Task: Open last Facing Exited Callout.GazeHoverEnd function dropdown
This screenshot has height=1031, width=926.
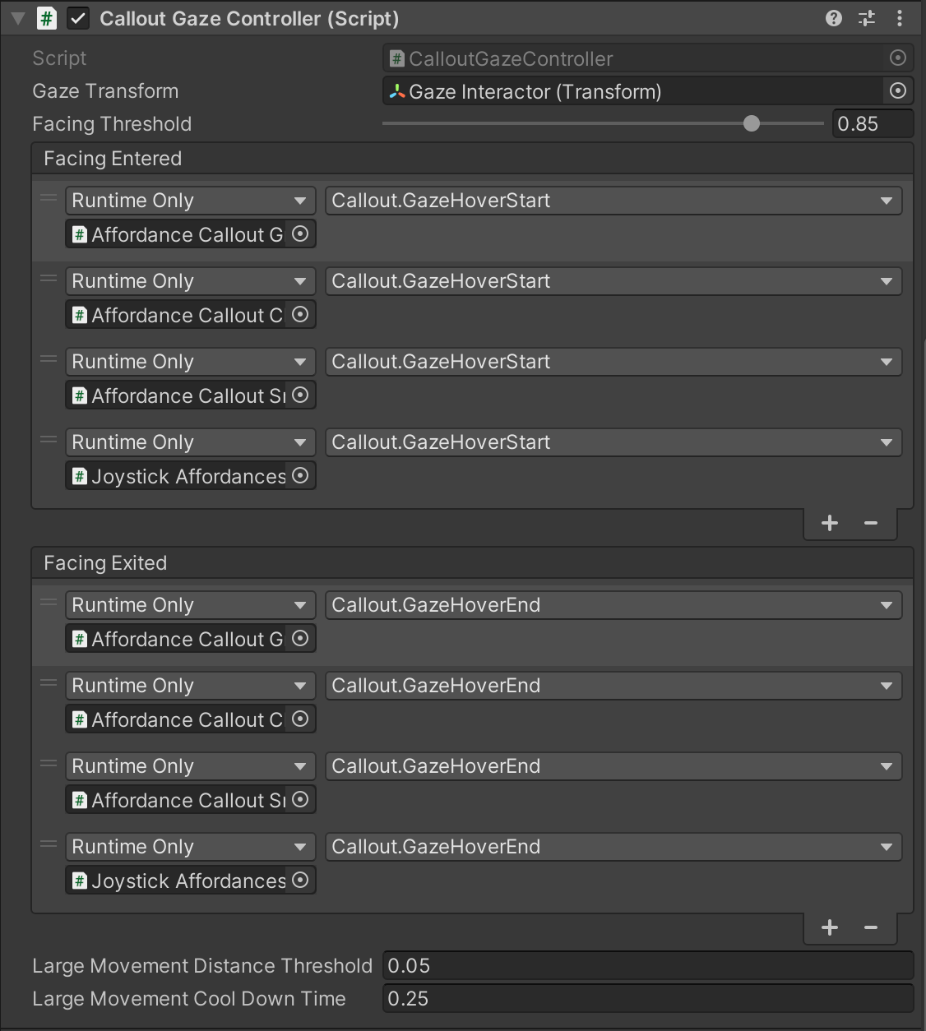Action: pos(613,847)
